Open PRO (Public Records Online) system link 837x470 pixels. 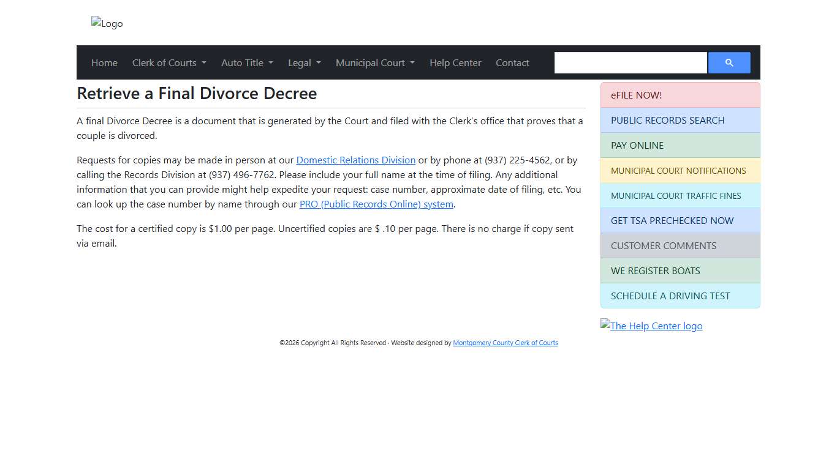pos(376,204)
